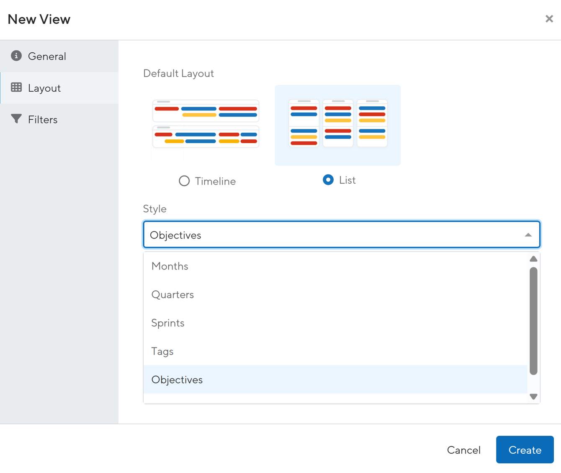Click the Filters funnel icon

pos(16,119)
